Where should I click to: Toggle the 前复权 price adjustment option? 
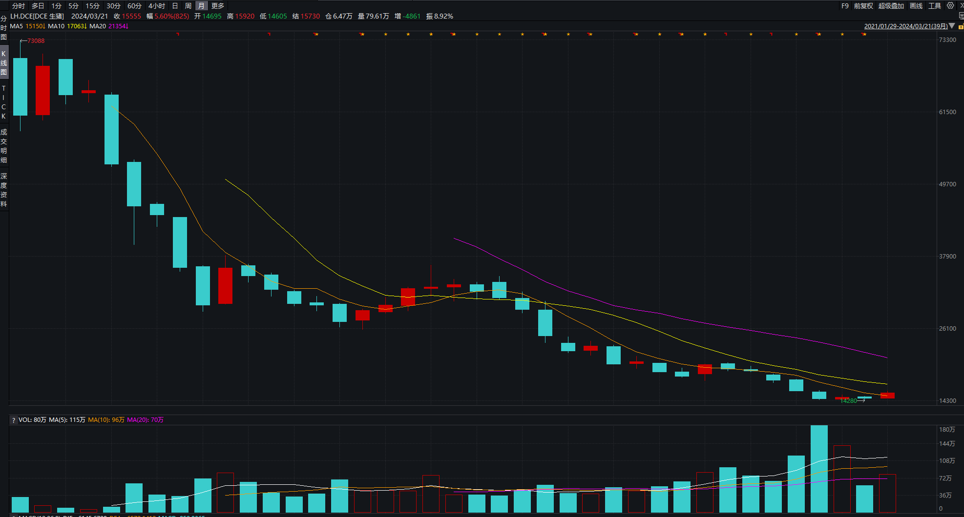[x=863, y=6]
